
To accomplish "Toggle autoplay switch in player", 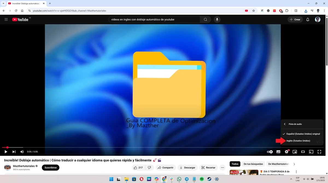I will tap(270, 152).
